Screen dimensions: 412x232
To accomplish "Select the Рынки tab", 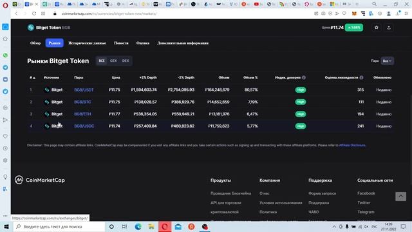I will tap(54, 43).
